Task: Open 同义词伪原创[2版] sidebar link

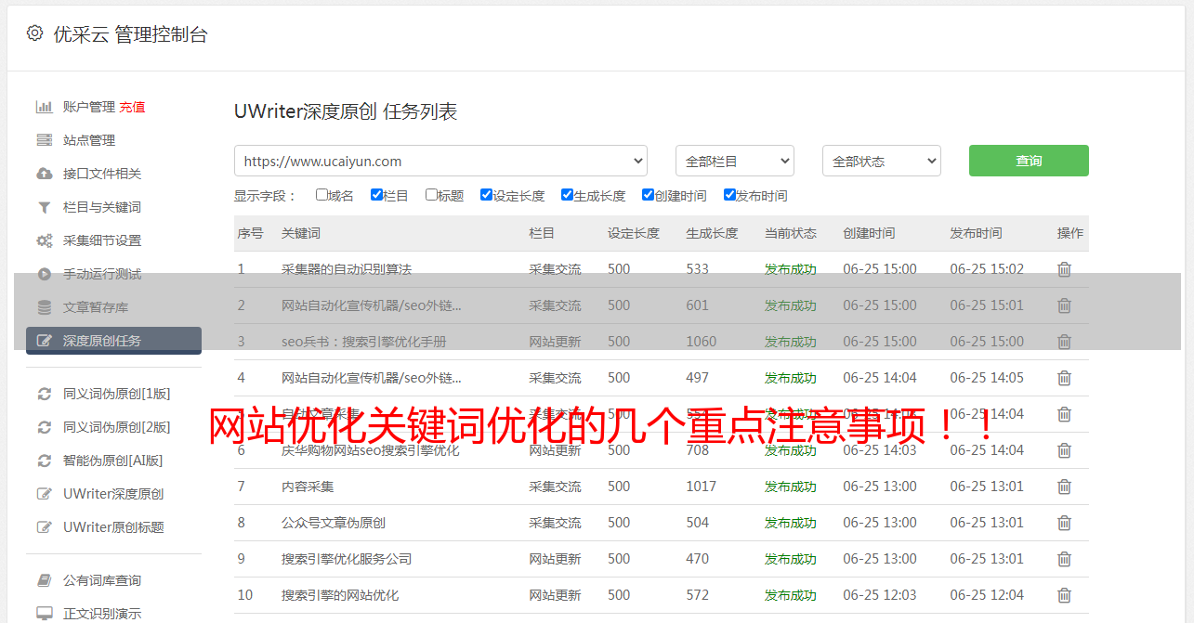Action: click(117, 427)
